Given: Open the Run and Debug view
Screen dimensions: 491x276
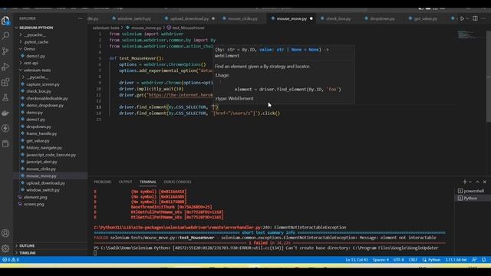Looking at the screenshot, I should click(5, 67).
